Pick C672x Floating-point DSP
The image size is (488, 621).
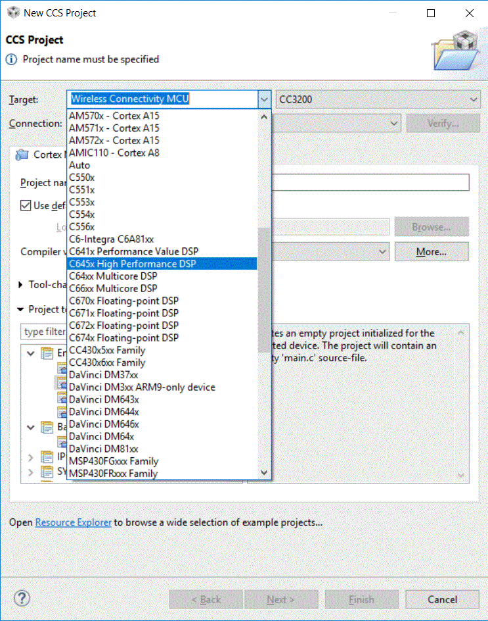click(162, 325)
